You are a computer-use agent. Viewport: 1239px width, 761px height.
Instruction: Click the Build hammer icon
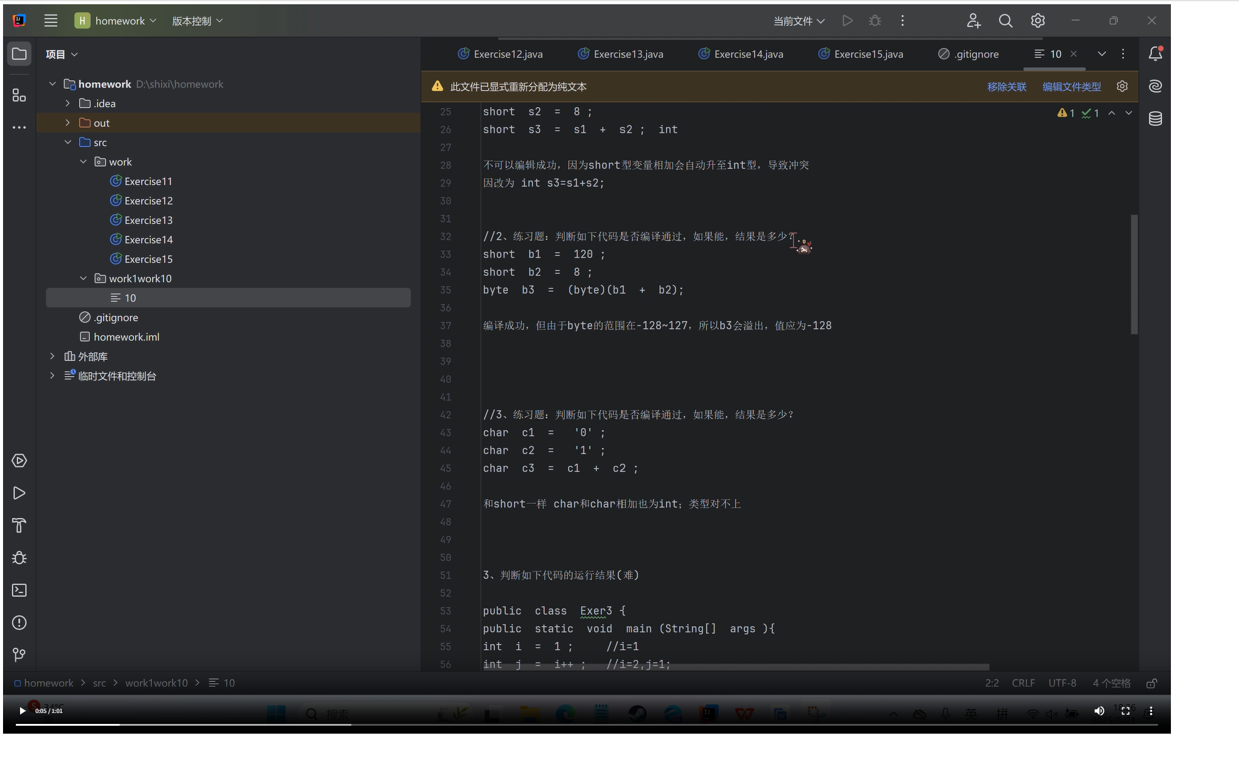coord(19,525)
